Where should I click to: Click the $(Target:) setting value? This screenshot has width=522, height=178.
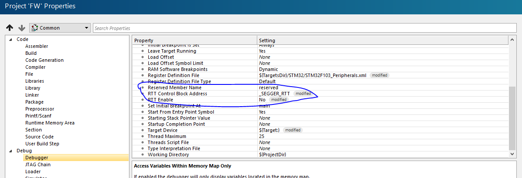click(x=269, y=130)
